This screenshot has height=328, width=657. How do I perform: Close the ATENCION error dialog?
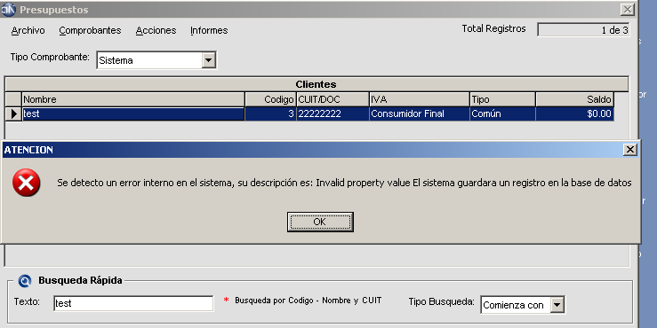629,150
